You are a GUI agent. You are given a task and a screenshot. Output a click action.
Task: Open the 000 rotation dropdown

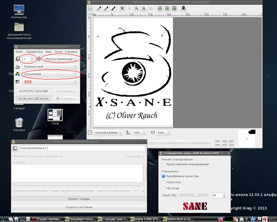[x=139, y=132]
